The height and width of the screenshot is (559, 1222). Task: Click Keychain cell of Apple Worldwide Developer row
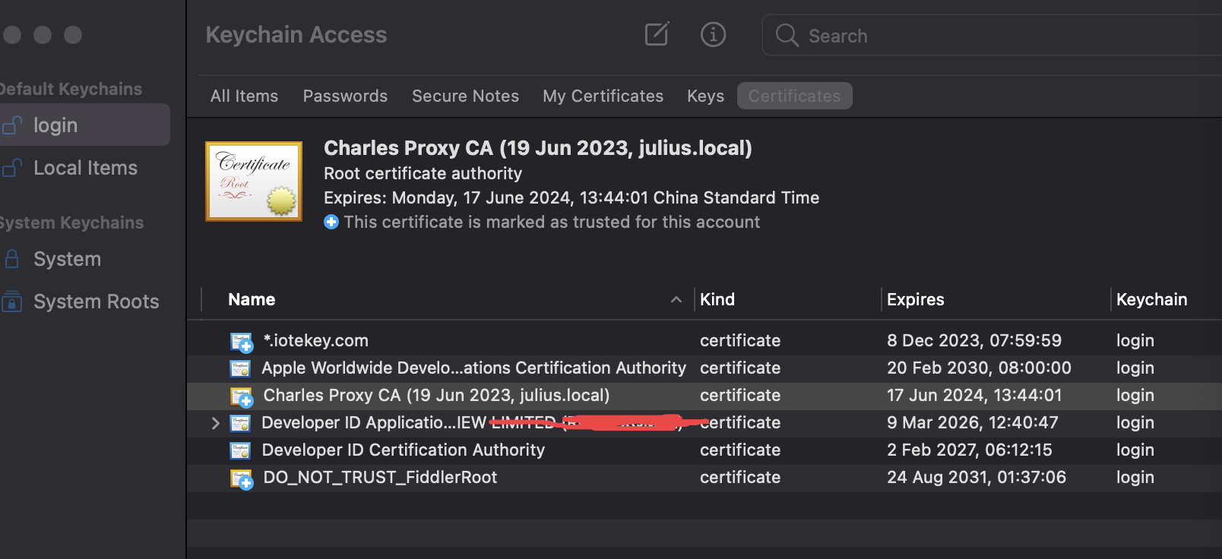click(x=1135, y=368)
